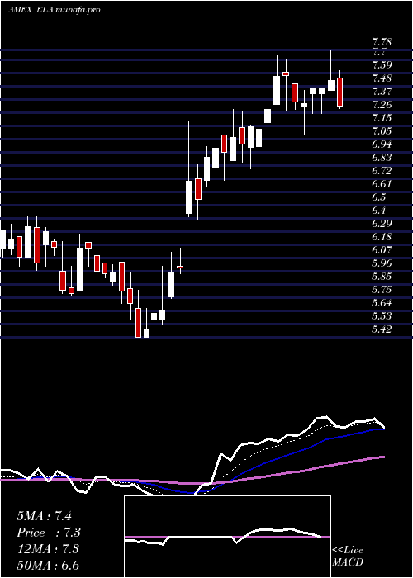Click the 5.42 price axis label
This screenshot has height=578, width=413.
point(382,329)
